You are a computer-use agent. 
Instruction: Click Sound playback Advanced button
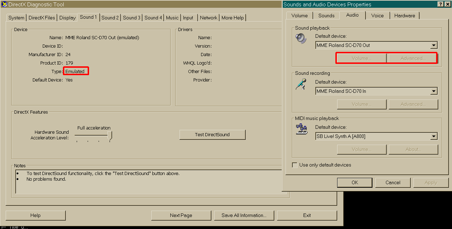pos(413,58)
